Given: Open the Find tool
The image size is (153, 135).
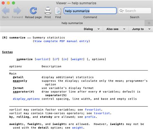Looking at the screenshot, I should (x=58, y=11).
